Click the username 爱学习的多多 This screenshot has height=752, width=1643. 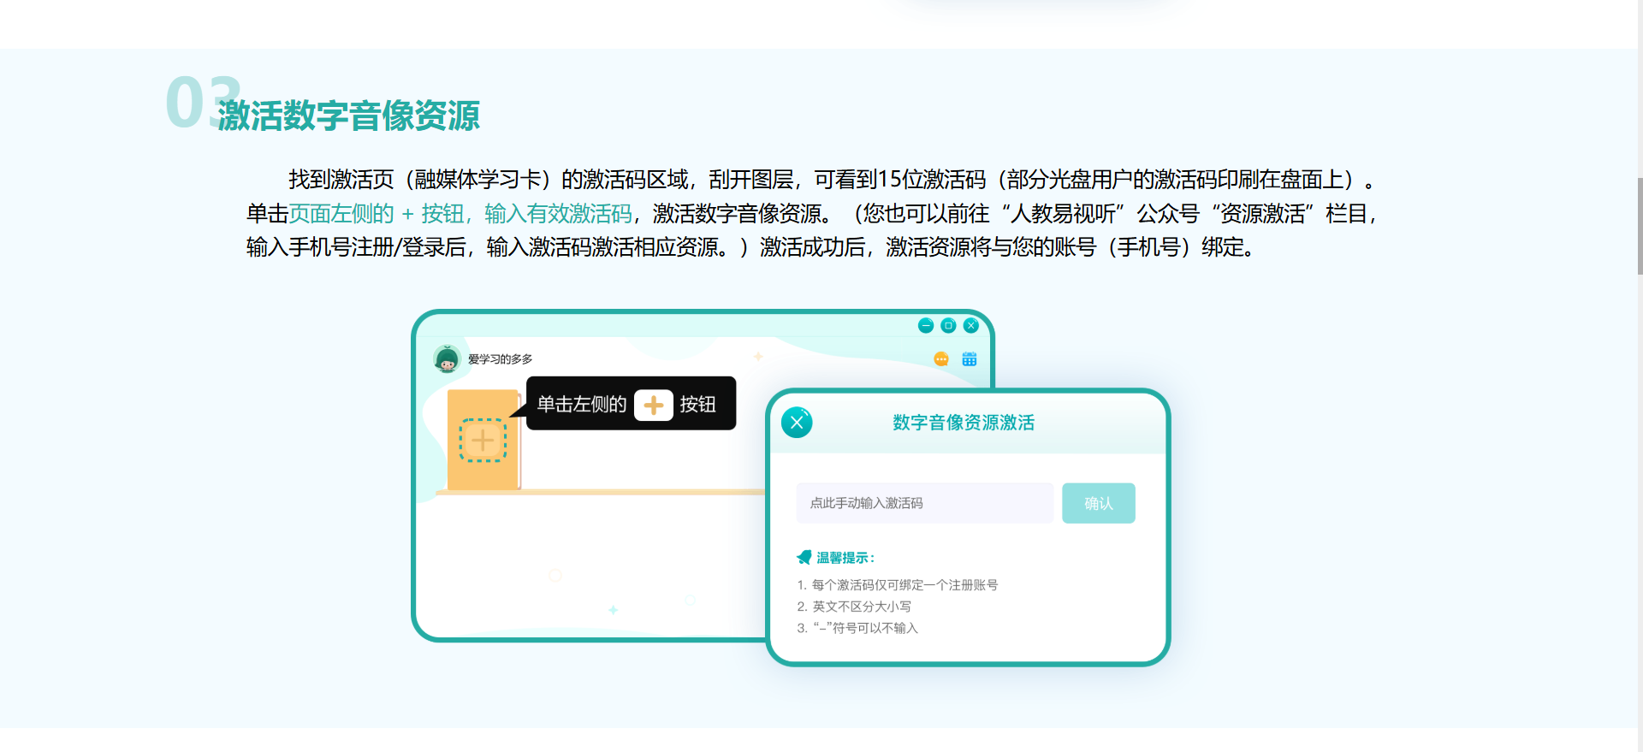click(x=500, y=359)
